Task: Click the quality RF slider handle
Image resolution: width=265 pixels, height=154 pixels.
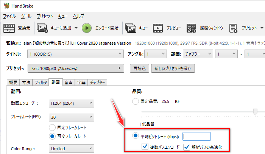Action: click(x=256, y=112)
